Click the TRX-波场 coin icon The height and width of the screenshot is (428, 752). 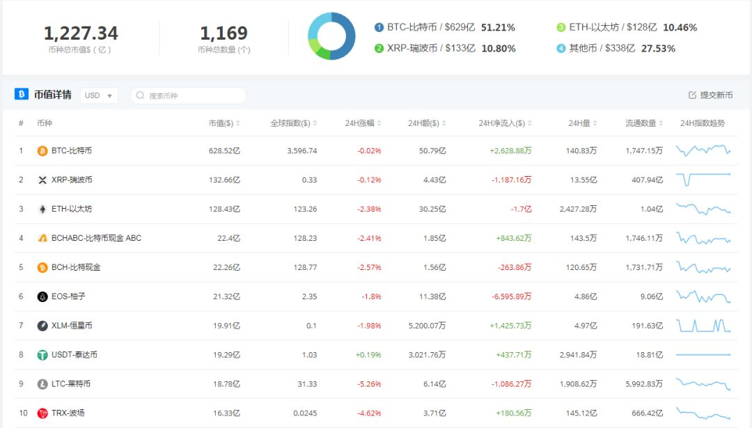(x=42, y=413)
